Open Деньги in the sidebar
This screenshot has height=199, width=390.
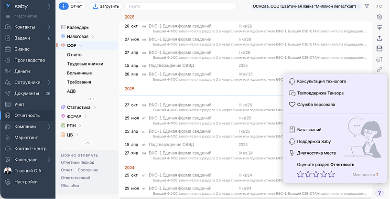click(x=22, y=71)
